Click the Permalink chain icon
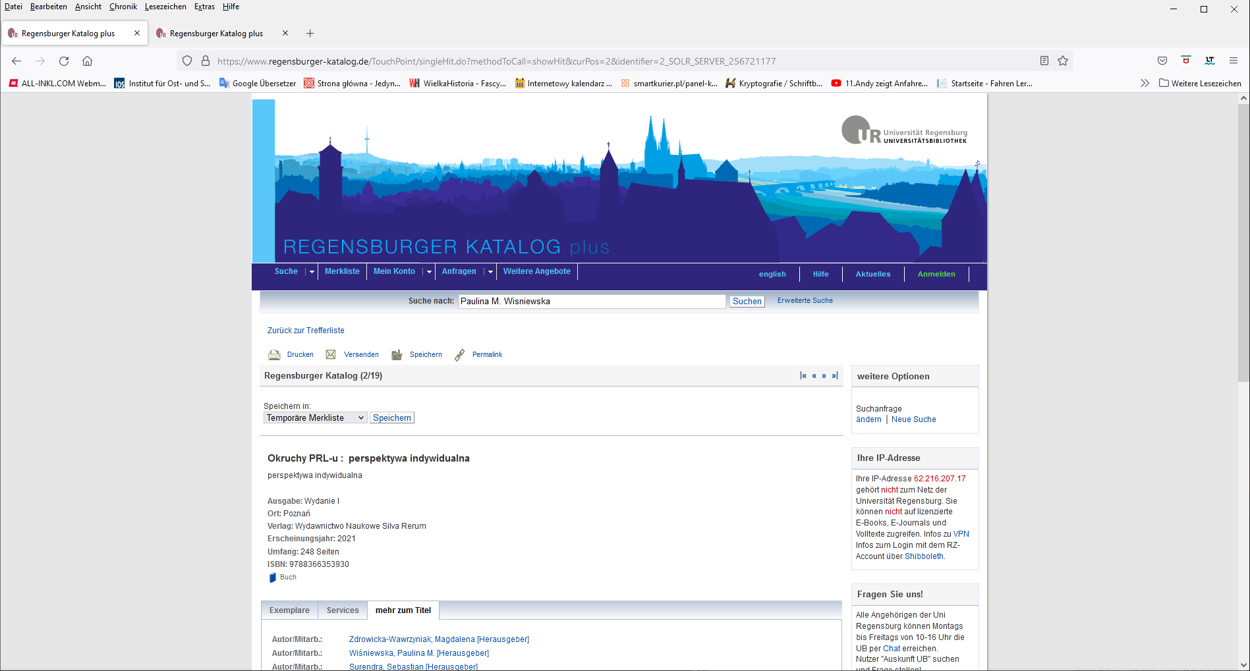 pyautogui.click(x=459, y=355)
